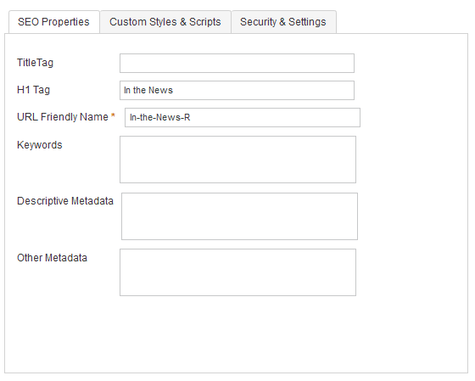
Task: Place cursor on the 'In the News' text
Action: pyautogui.click(x=148, y=90)
